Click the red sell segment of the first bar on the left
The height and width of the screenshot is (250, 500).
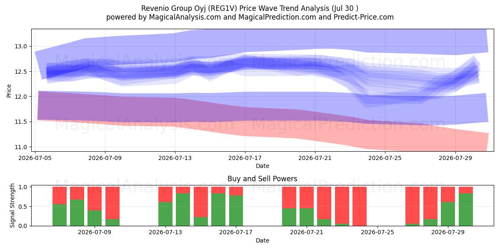(60, 195)
